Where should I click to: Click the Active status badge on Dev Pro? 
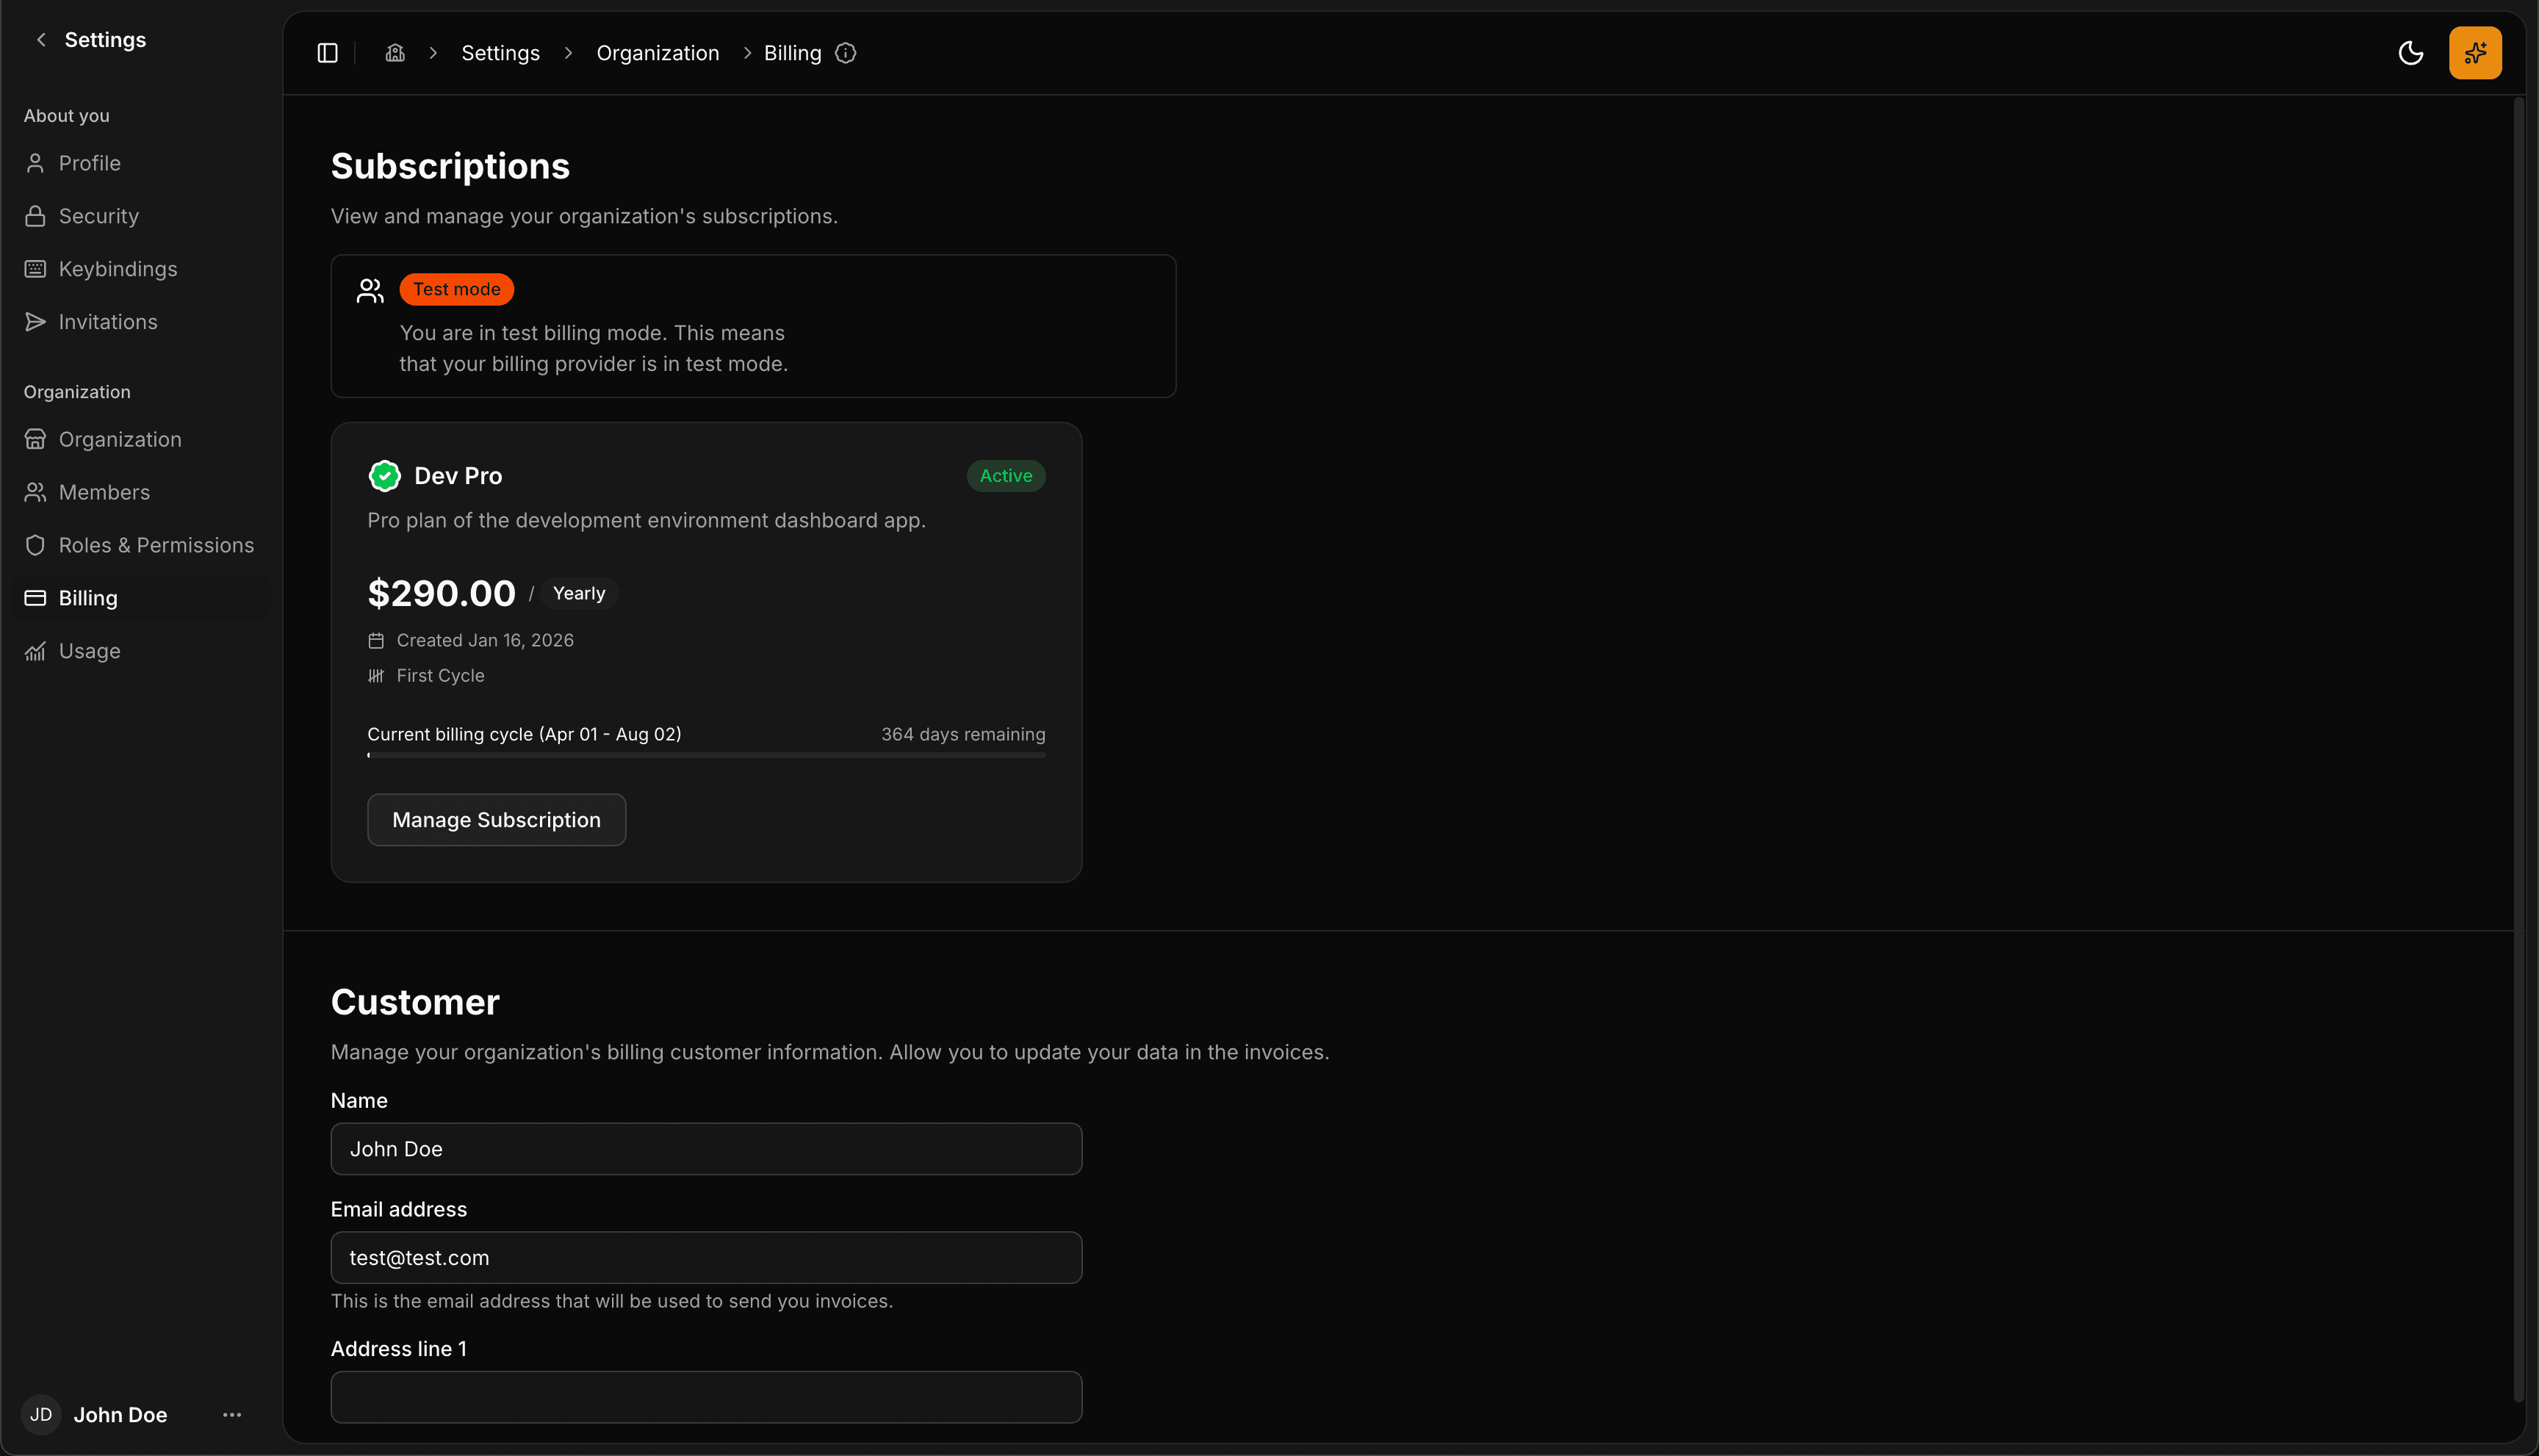(1005, 475)
